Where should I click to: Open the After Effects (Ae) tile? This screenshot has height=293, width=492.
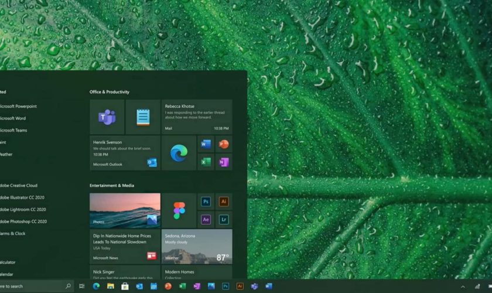click(x=206, y=220)
